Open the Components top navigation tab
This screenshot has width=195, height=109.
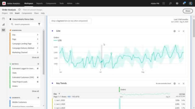tap(51, 3)
